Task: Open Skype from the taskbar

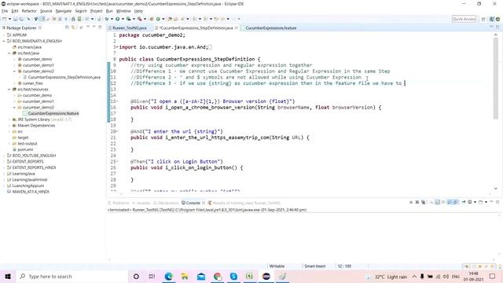Action: tap(233, 276)
